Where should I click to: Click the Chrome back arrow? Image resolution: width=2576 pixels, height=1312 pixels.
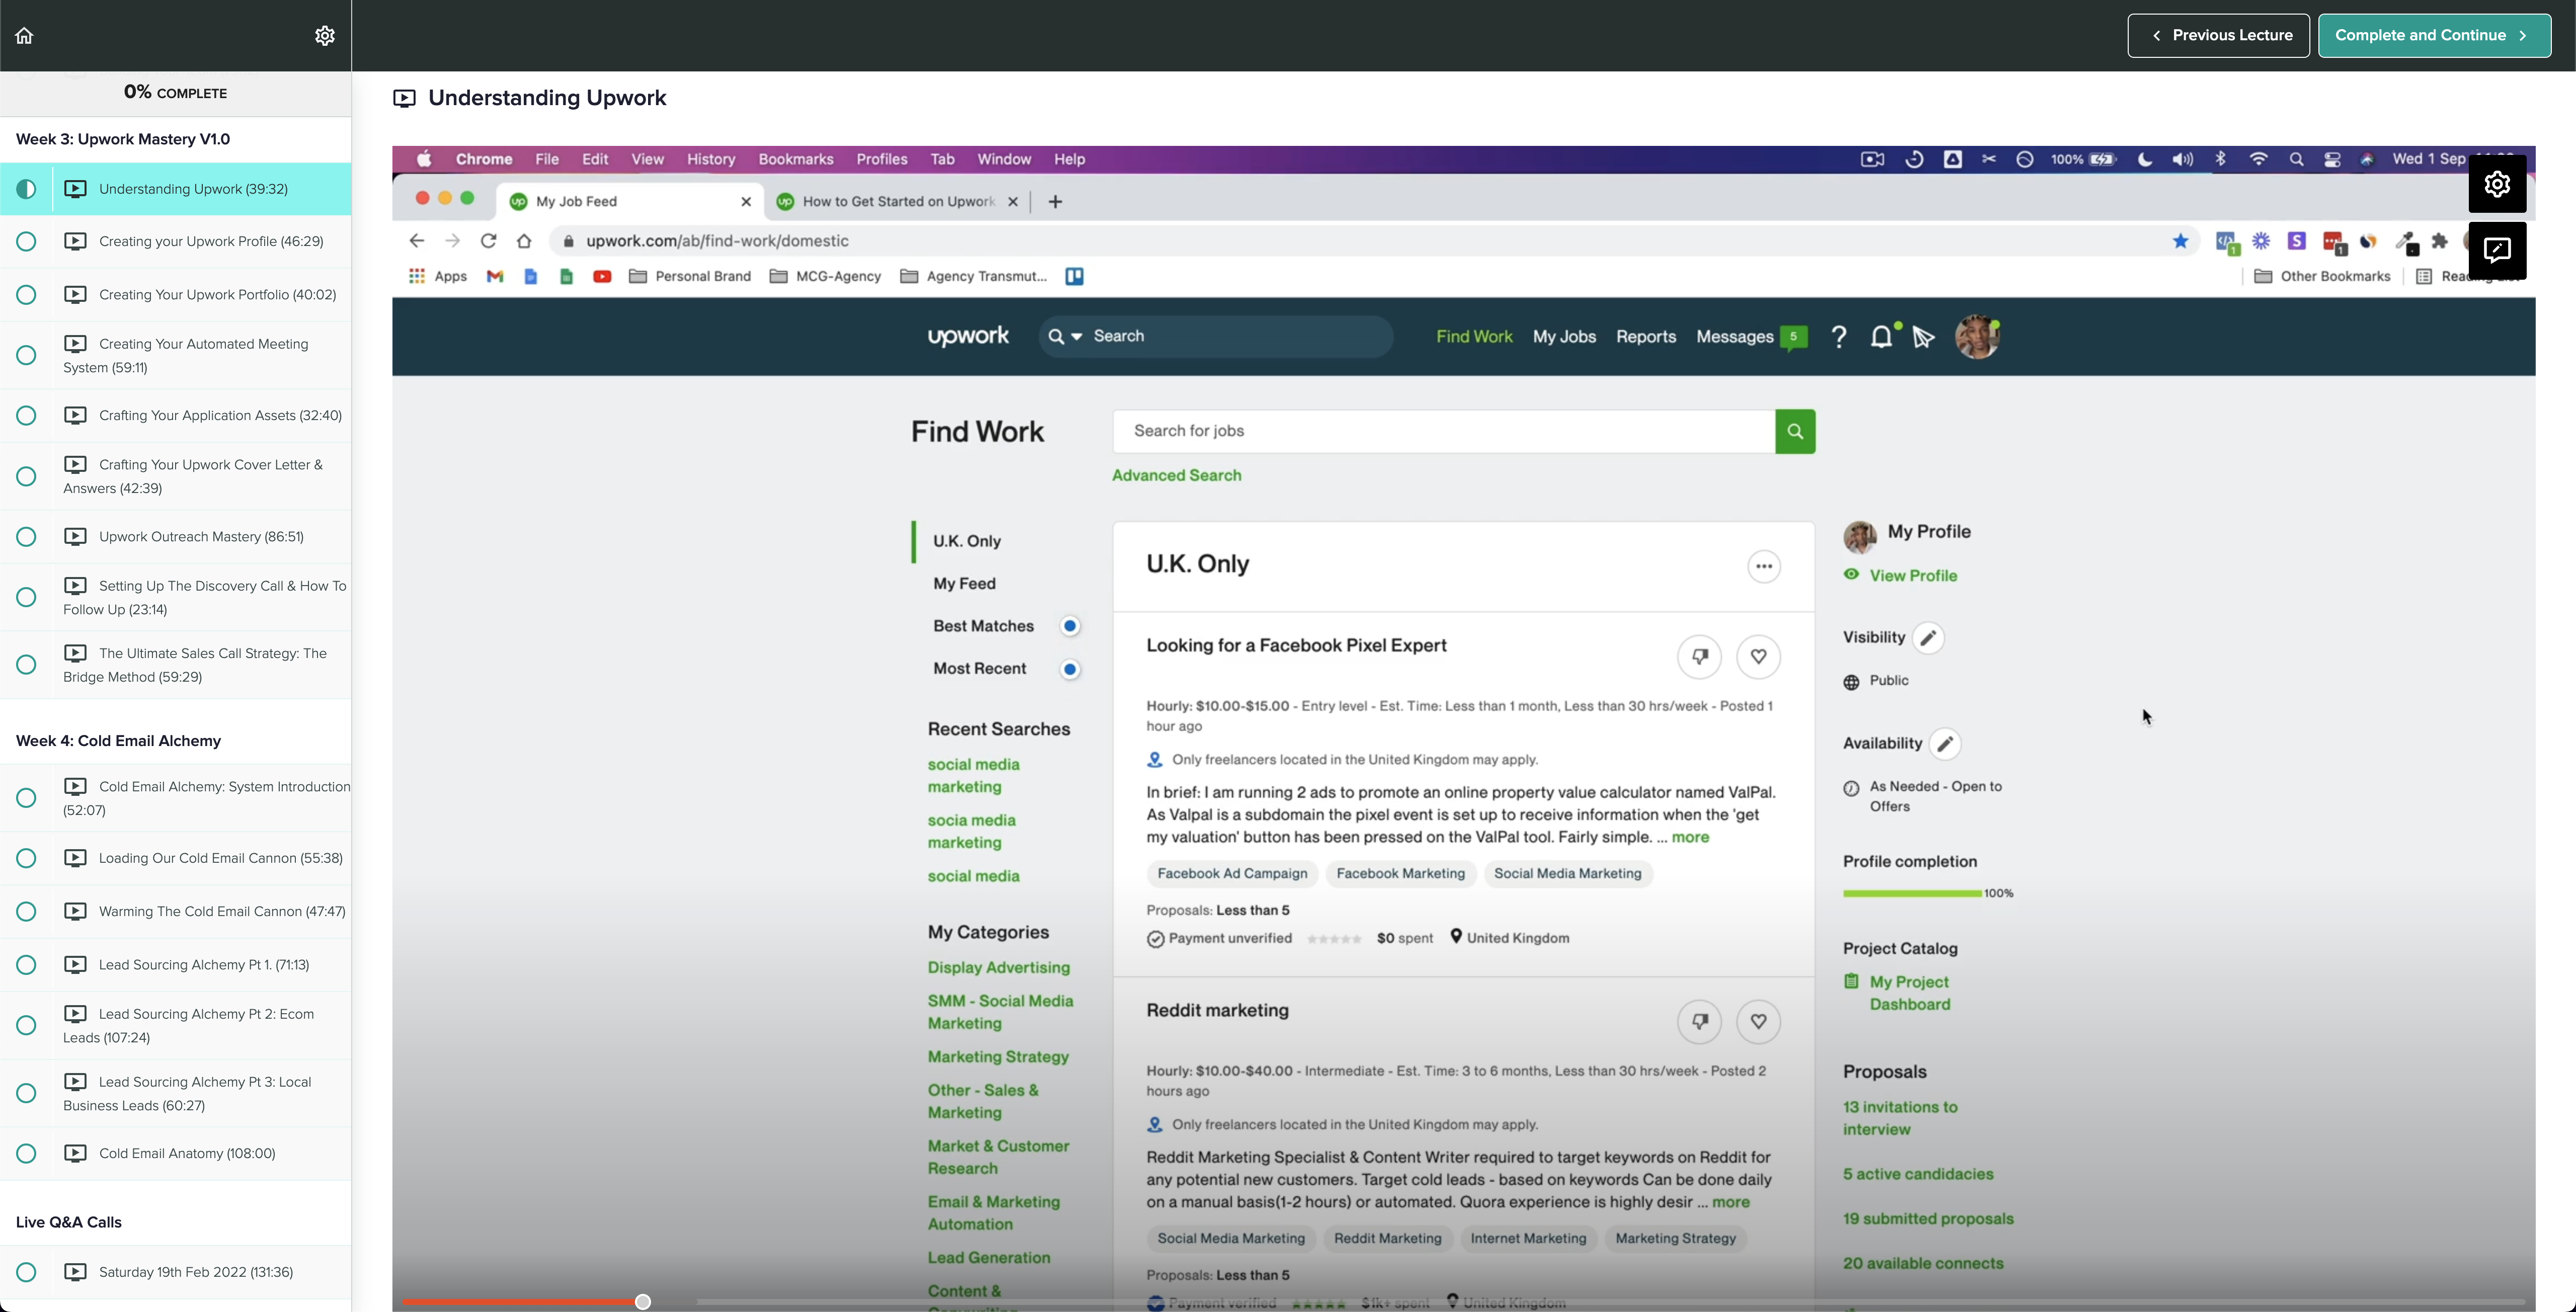417,241
